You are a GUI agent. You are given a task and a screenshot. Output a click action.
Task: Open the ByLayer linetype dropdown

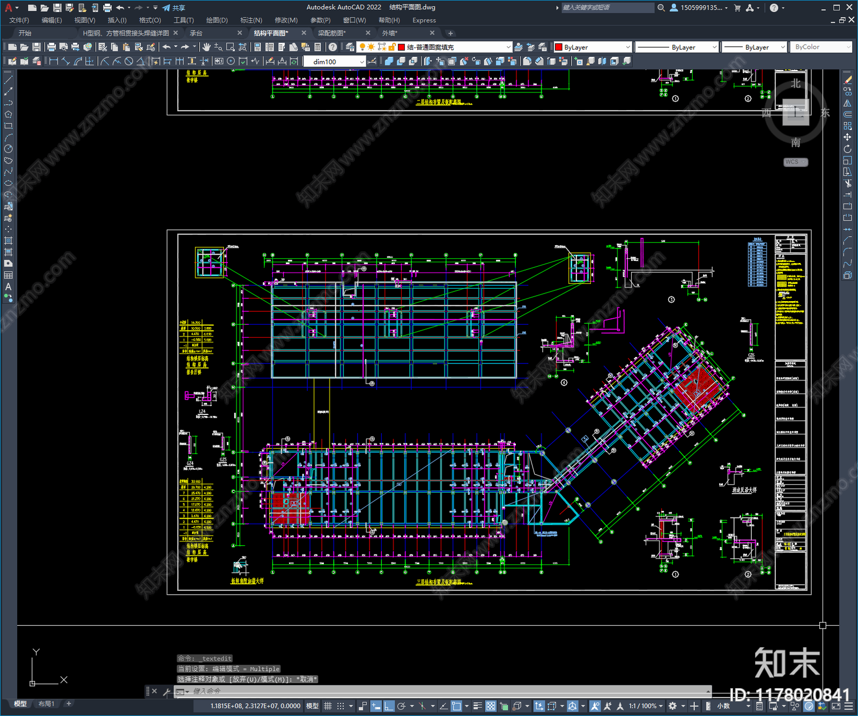click(676, 47)
